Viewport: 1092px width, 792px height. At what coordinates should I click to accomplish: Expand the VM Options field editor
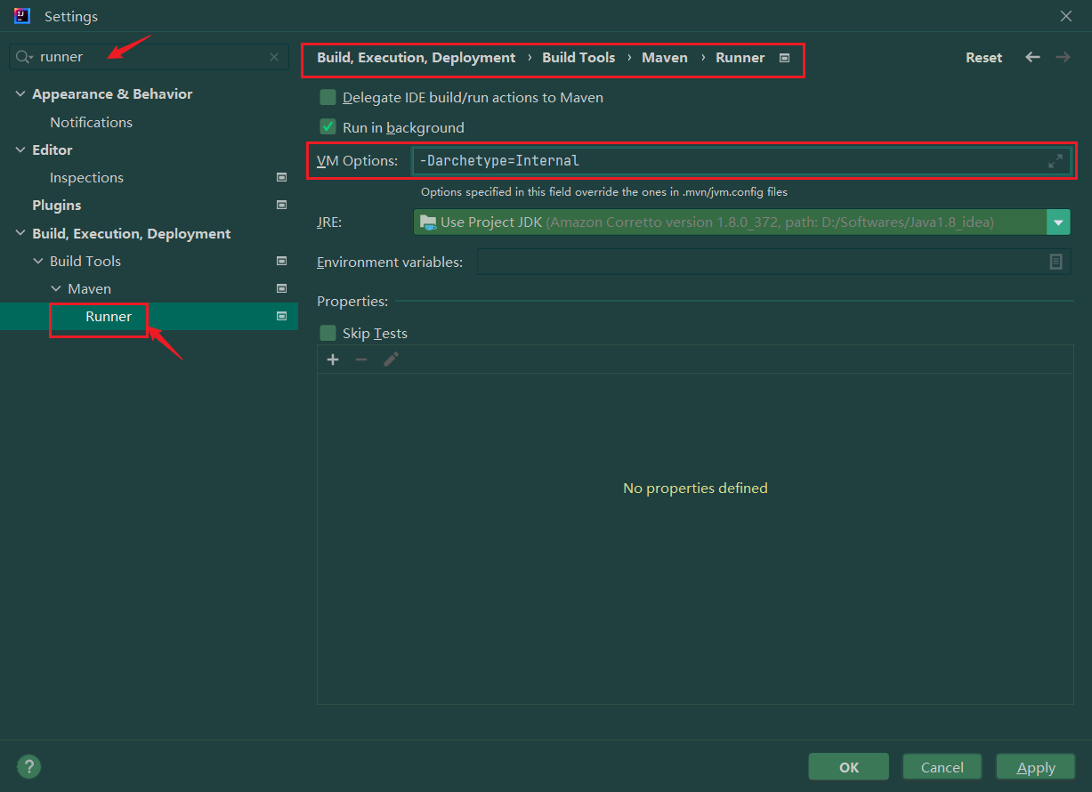point(1056,161)
